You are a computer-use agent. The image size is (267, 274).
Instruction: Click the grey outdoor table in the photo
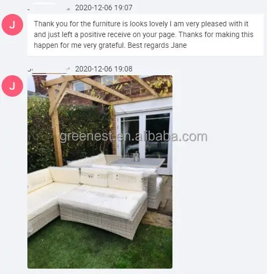click(137, 162)
